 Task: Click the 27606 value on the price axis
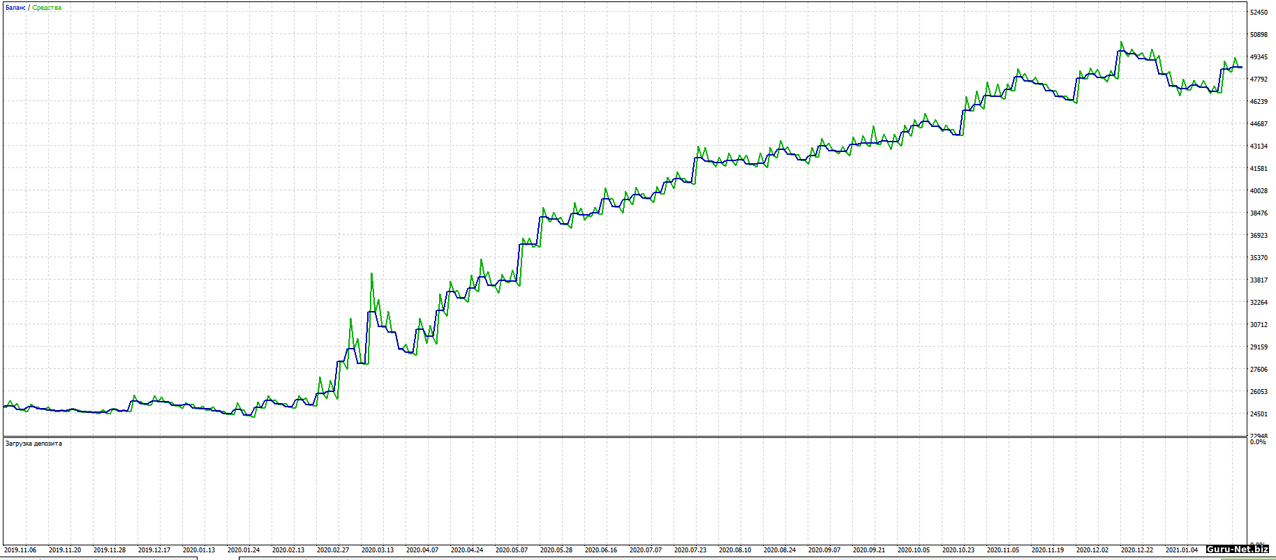click(x=1259, y=370)
